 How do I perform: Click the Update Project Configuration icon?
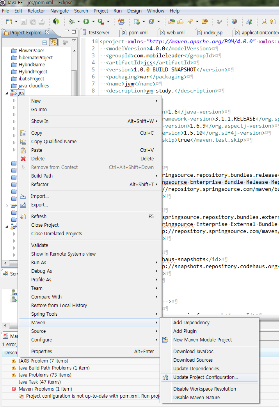[x=165, y=377]
